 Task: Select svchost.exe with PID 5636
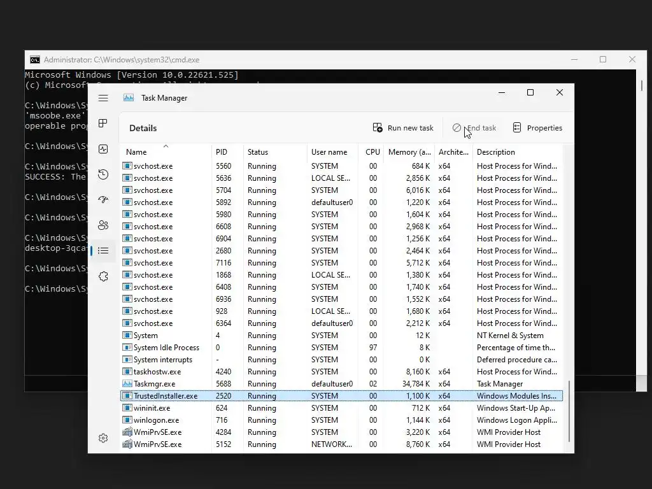[341, 178]
